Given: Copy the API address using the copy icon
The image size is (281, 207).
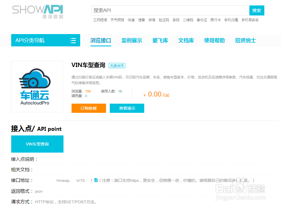Looking at the screenshot, I should pyautogui.click(x=96, y=180).
